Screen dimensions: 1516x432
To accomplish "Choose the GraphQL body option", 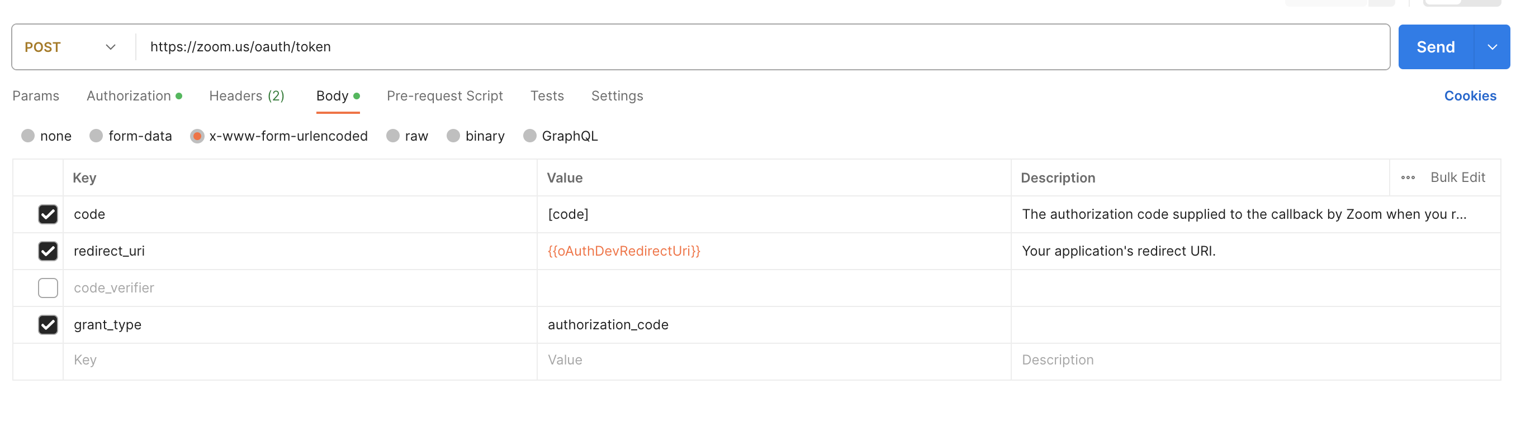I will pyautogui.click(x=530, y=136).
